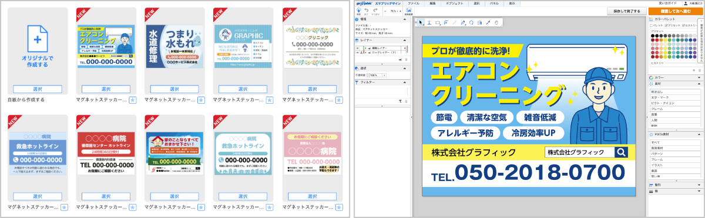Click 選択 under the エアコンクリーニング template
This screenshot has height=218, width=705.
(x=106, y=89)
